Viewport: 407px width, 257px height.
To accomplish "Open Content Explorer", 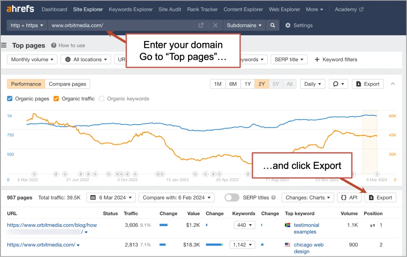I will tap(243, 9).
